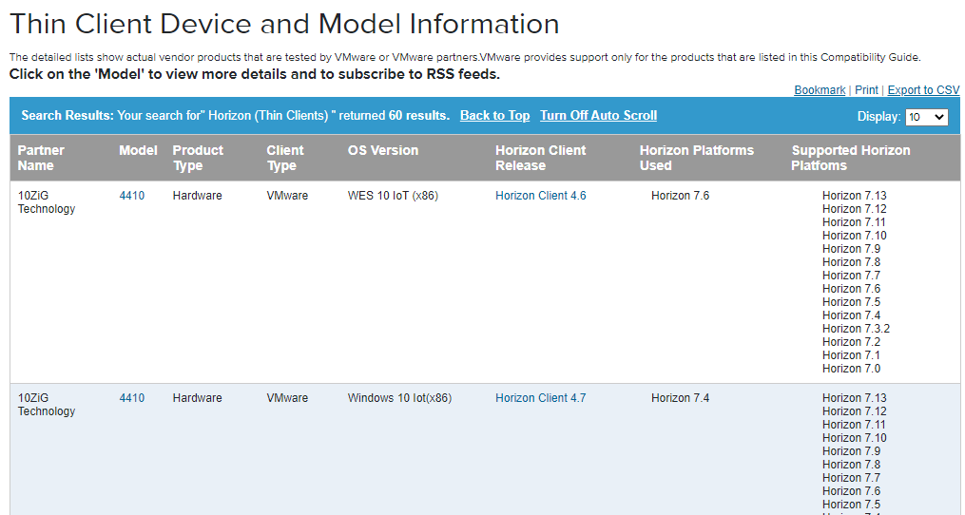Select Horizon 7.13 in first row list
The image size is (965, 515).
(854, 196)
